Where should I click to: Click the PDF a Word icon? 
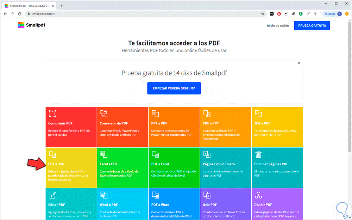pyautogui.click(x=155, y=195)
